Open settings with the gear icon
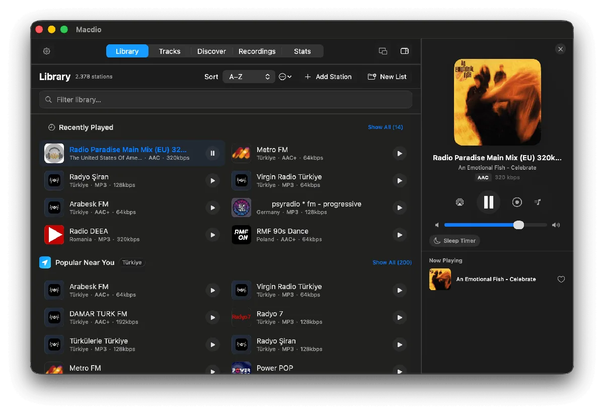 tap(47, 51)
